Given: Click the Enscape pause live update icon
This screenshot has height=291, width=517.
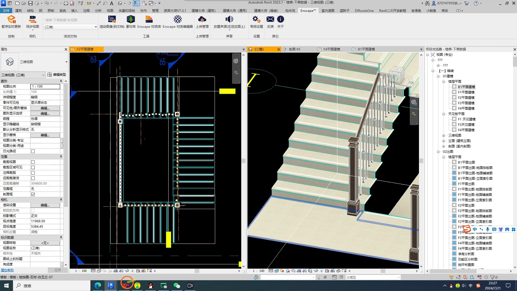Looking at the screenshot, I should click(11, 19).
